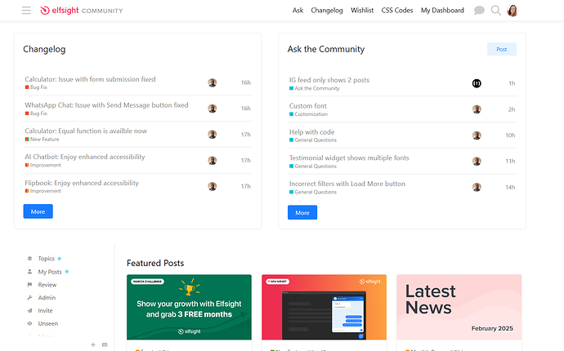Click avatar on 'WhatsApp Chat' changelog row
This screenshot has width=564, height=351.
click(x=213, y=109)
